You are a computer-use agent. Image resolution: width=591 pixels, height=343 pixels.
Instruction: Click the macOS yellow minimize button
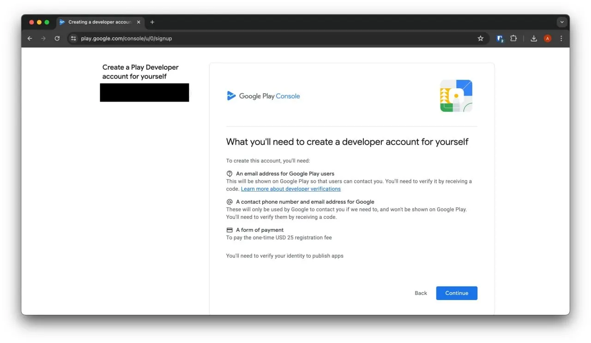point(39,22)
